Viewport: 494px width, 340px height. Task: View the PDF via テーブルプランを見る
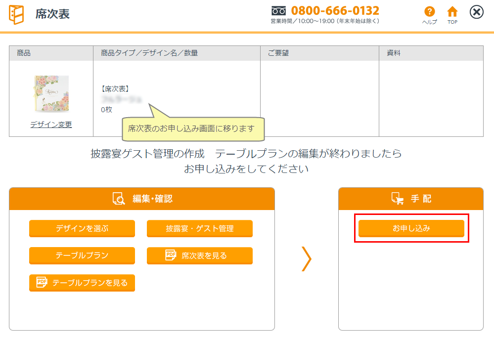click(82, 283)
